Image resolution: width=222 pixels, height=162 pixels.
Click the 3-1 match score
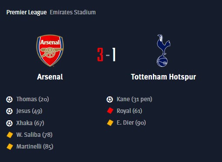[x=106, y=55]
